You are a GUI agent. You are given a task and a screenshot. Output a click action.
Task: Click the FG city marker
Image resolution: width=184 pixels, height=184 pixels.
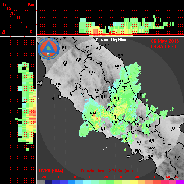coord(172,129)
